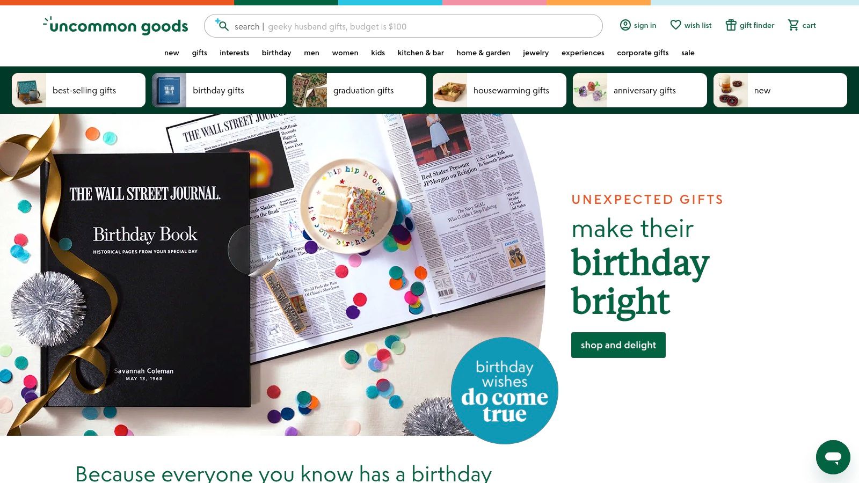Go to the 'sale' menu item
Viewport: 859px width, 483px height.
(688, 53)
